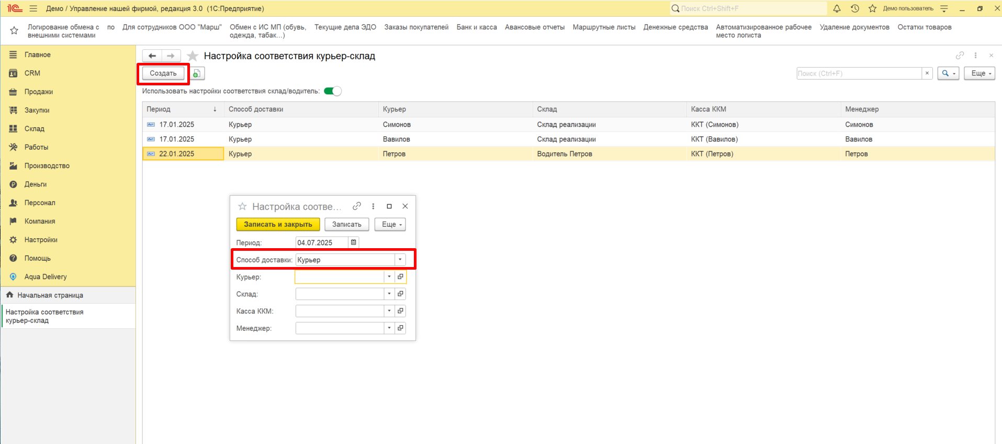
Task: Open Еще menu in the dialog
Action: pos(390,224)
